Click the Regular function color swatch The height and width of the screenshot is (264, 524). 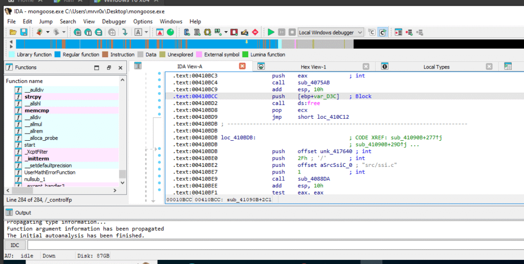point(57,54)
